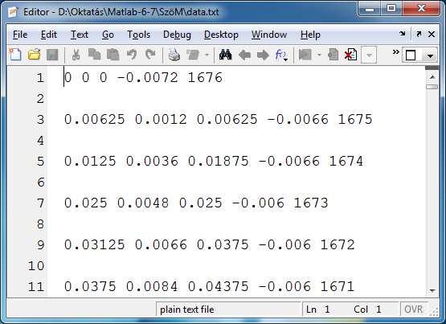Click the Col 1 status indicator

pos(367,310)
